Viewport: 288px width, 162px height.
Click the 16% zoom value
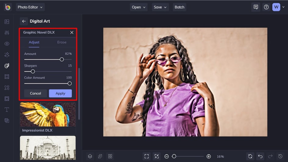point(220,157)
